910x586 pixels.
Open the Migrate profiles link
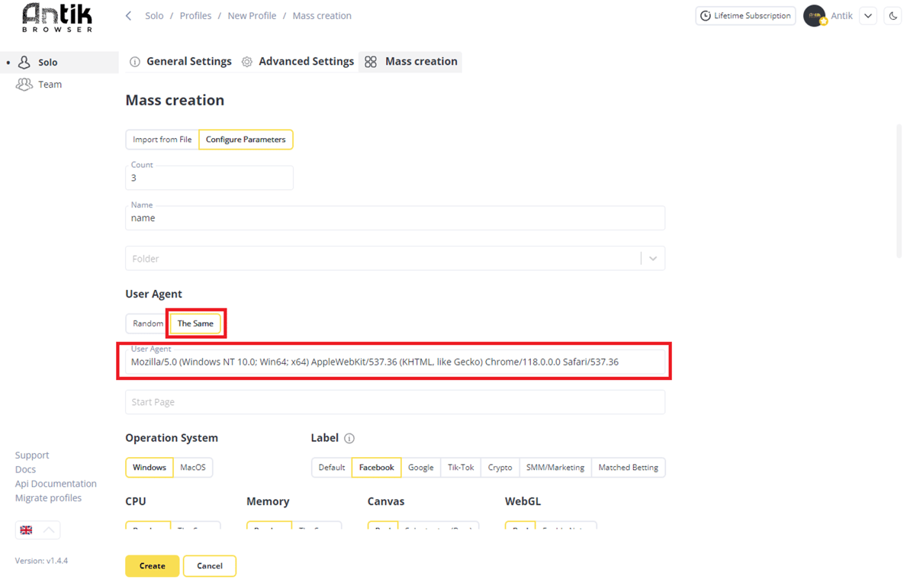[x=48, y=497]
